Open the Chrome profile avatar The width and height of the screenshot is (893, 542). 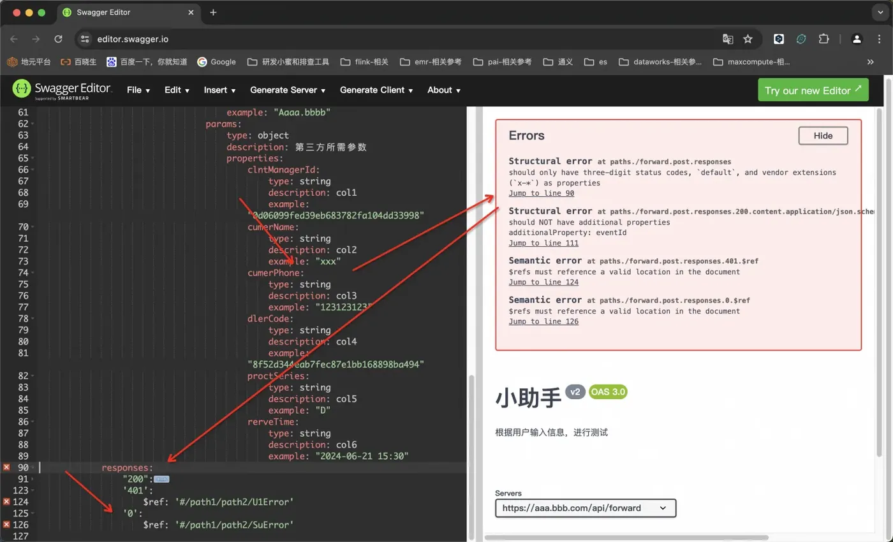coord(857,39)
